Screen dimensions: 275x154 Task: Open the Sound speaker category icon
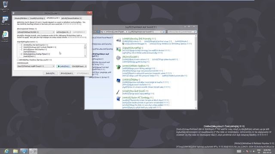[119, 58]
